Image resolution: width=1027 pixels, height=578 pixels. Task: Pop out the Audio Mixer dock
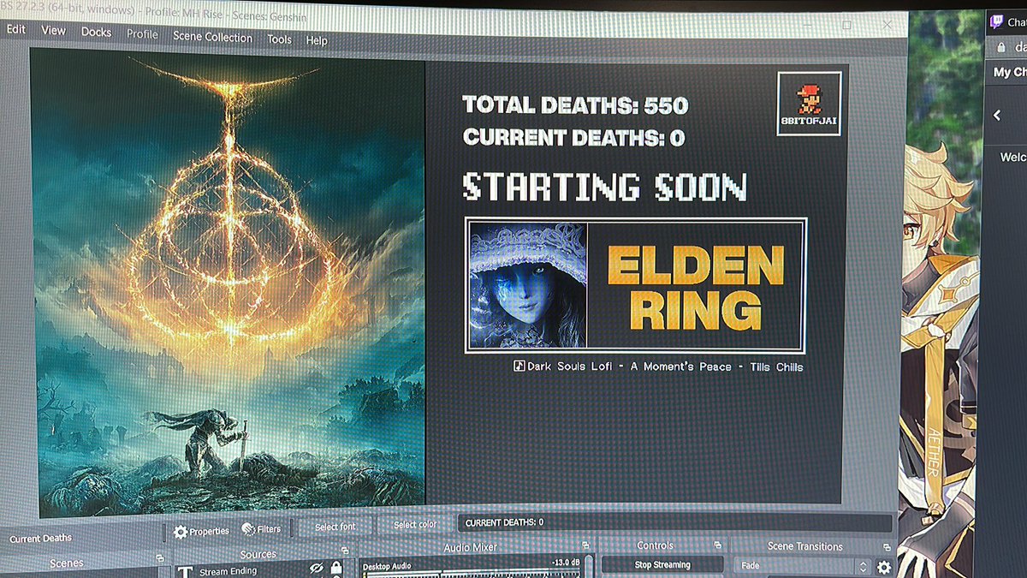[585, 545]
